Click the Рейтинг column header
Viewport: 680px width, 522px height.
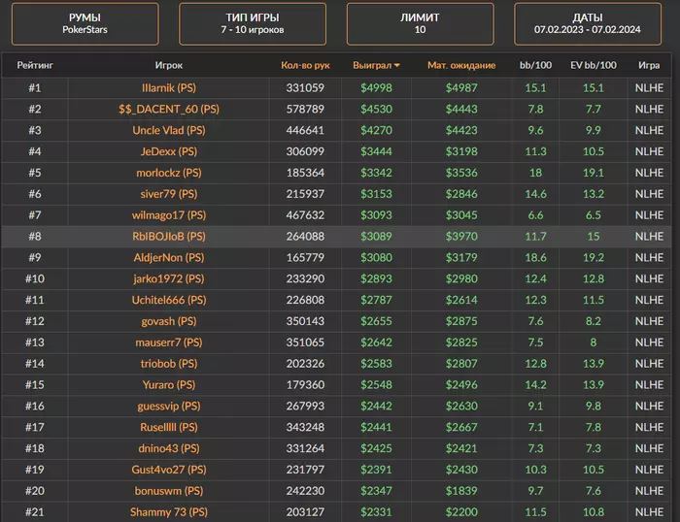tap(35, 65)
